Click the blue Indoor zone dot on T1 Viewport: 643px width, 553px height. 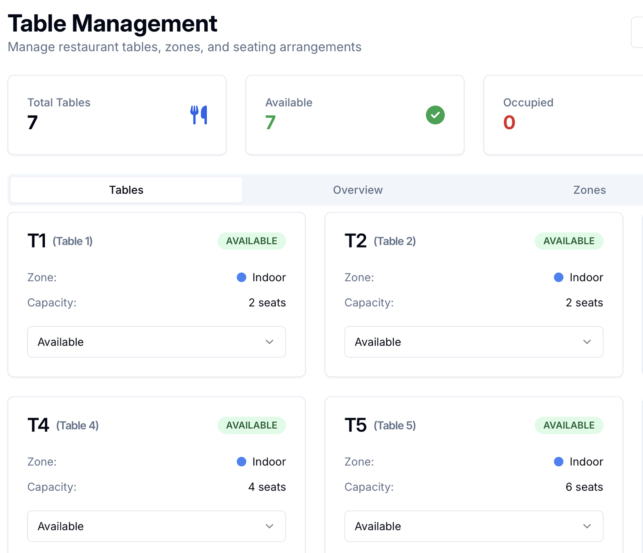(241, 277)
